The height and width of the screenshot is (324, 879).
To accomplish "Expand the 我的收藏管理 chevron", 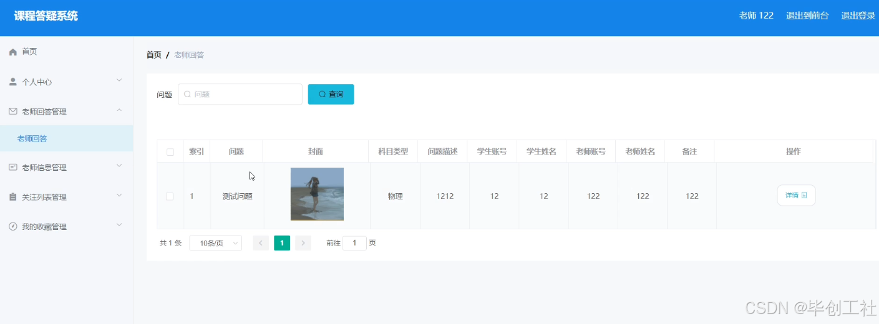I will (x=119, y=225).
